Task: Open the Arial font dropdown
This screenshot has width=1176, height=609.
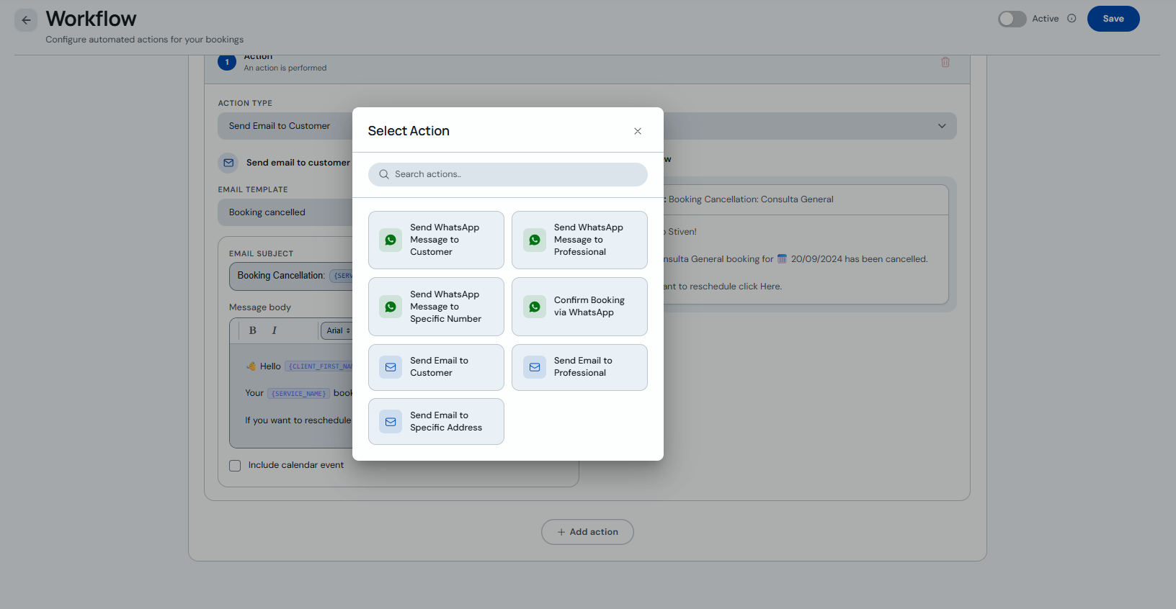Action: tap(337, 330)
